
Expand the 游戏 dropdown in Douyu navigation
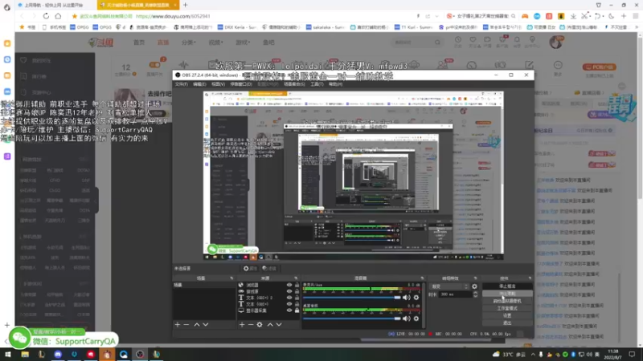click(243, 43)
